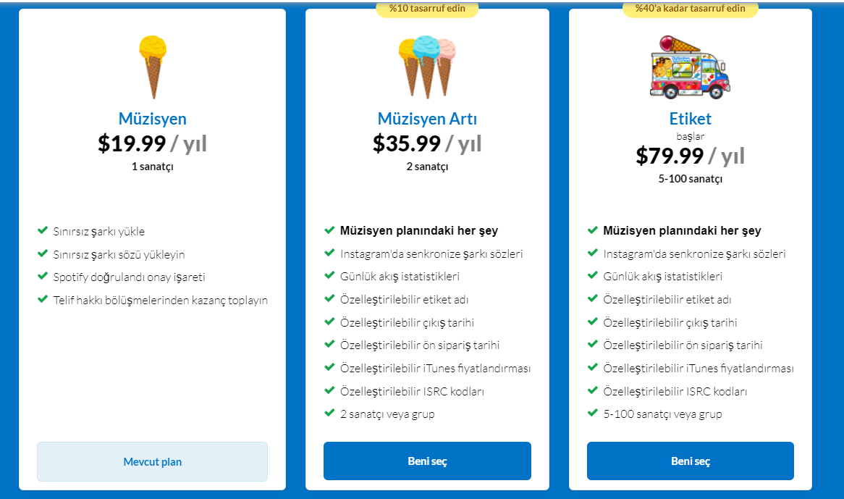The image size is (844, 499).
Task: Click Günlük akış istatistikleri in Etiket plan
Action: (x=662, y=276)
